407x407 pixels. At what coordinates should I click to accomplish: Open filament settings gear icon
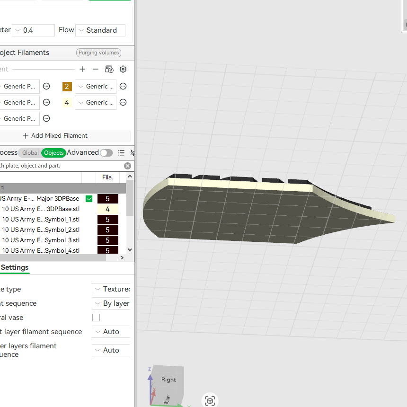click(x=123, y=69)
